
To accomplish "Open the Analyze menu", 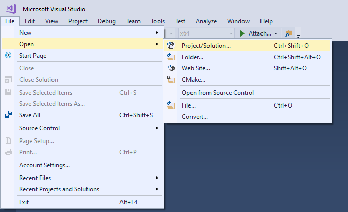I will (x=206, y=21).
